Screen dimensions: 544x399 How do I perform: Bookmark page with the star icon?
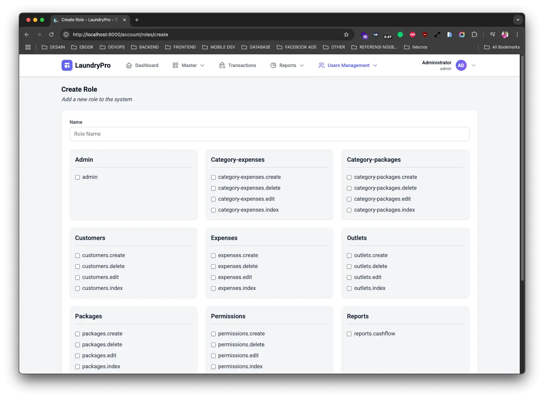(346, 35)
